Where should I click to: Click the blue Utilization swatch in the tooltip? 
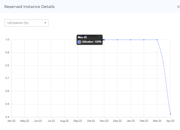(79, 42)
